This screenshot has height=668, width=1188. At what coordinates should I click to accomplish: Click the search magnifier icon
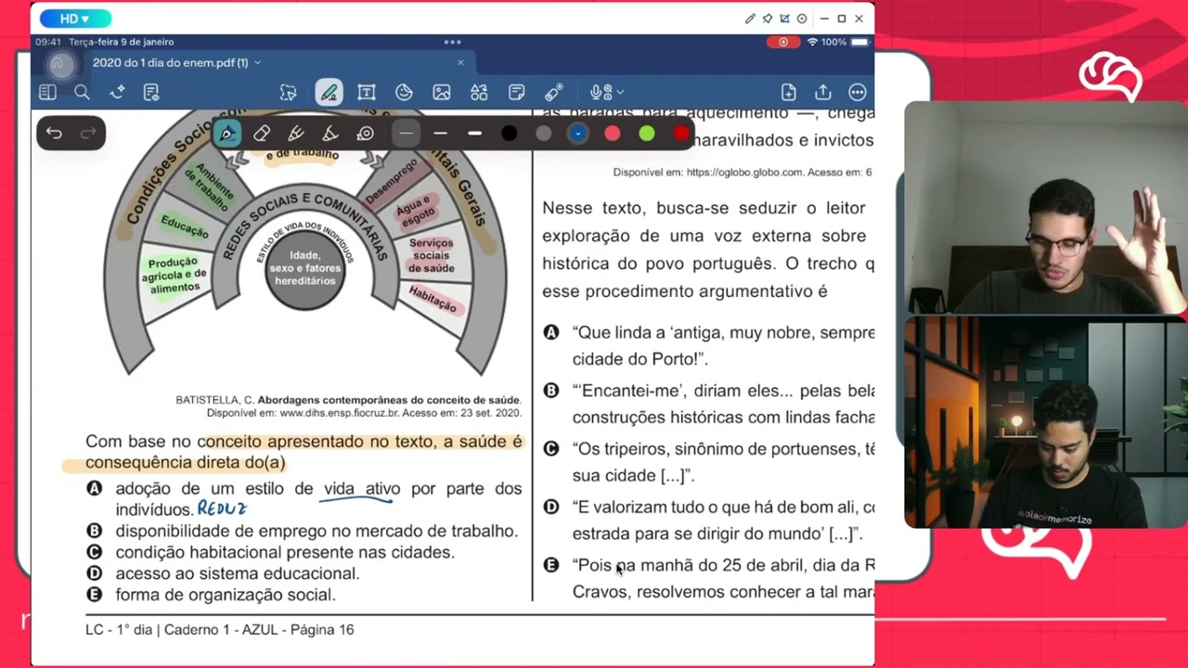pos(82,92)
